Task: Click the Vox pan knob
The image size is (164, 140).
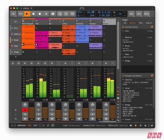Action: click(39, 105)
